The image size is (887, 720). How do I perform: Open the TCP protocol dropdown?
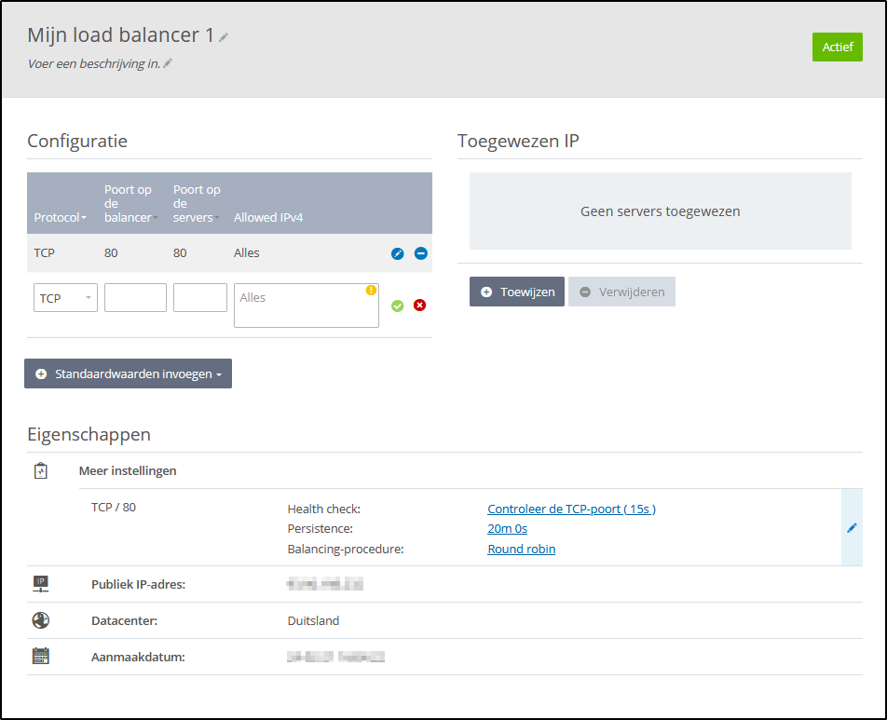[65, 298]
